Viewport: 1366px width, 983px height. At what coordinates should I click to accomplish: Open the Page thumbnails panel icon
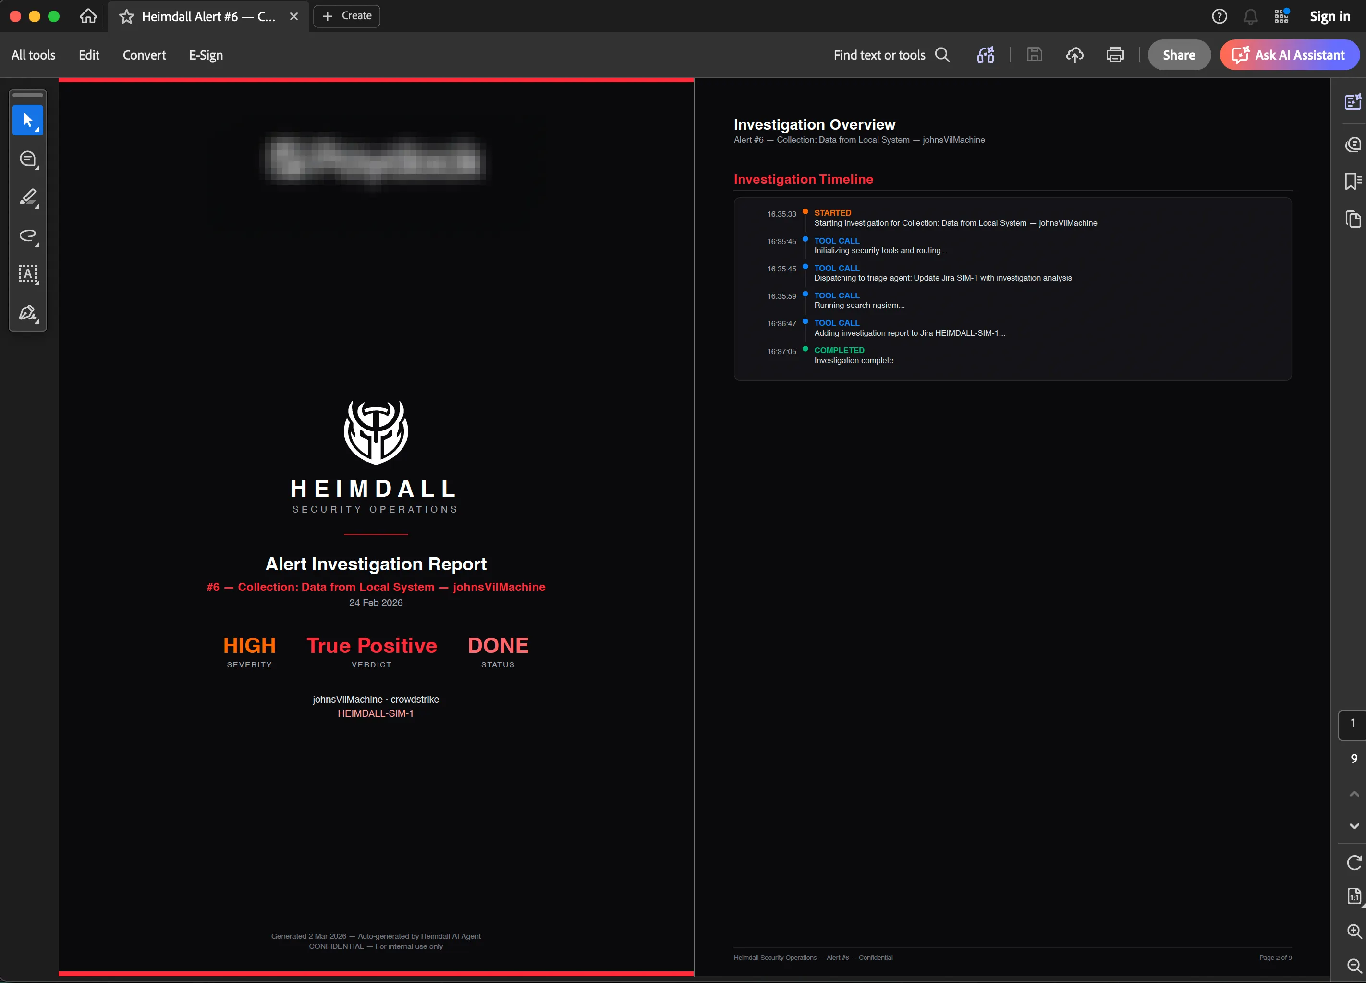coord(1353,219)
